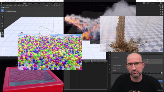Enable the Stereoscopy checkbox
The image size is (164, 92).
(x=114, y=68)
